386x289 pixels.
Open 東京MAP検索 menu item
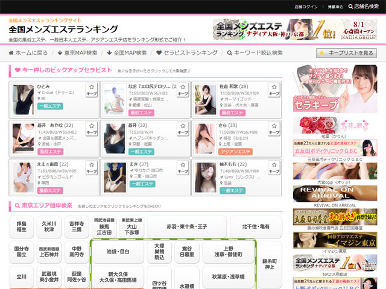click(x=77, y=53)
